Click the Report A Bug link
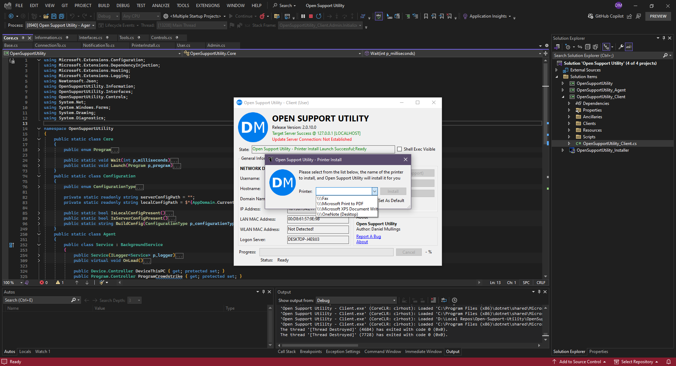 368,236
